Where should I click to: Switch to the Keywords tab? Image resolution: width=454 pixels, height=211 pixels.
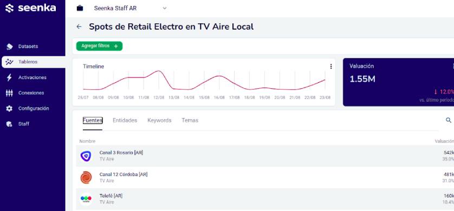(159, 120)
